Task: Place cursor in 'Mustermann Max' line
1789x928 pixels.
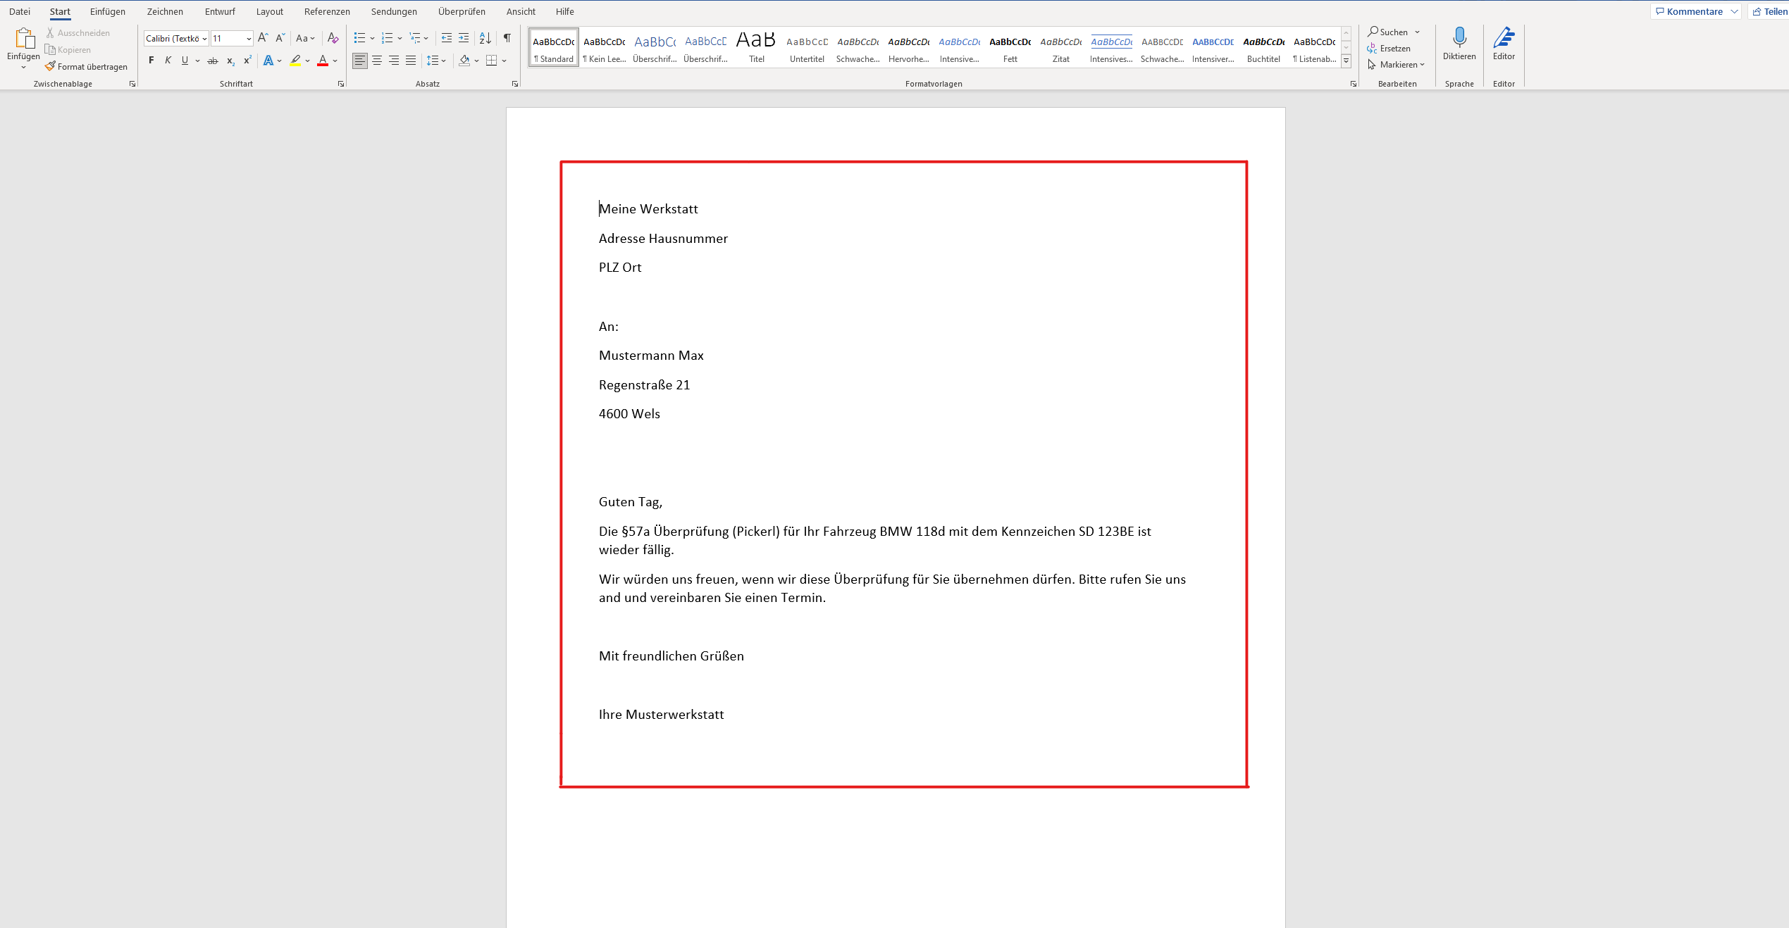Action: pyautogui.click(x=651, y=356)
